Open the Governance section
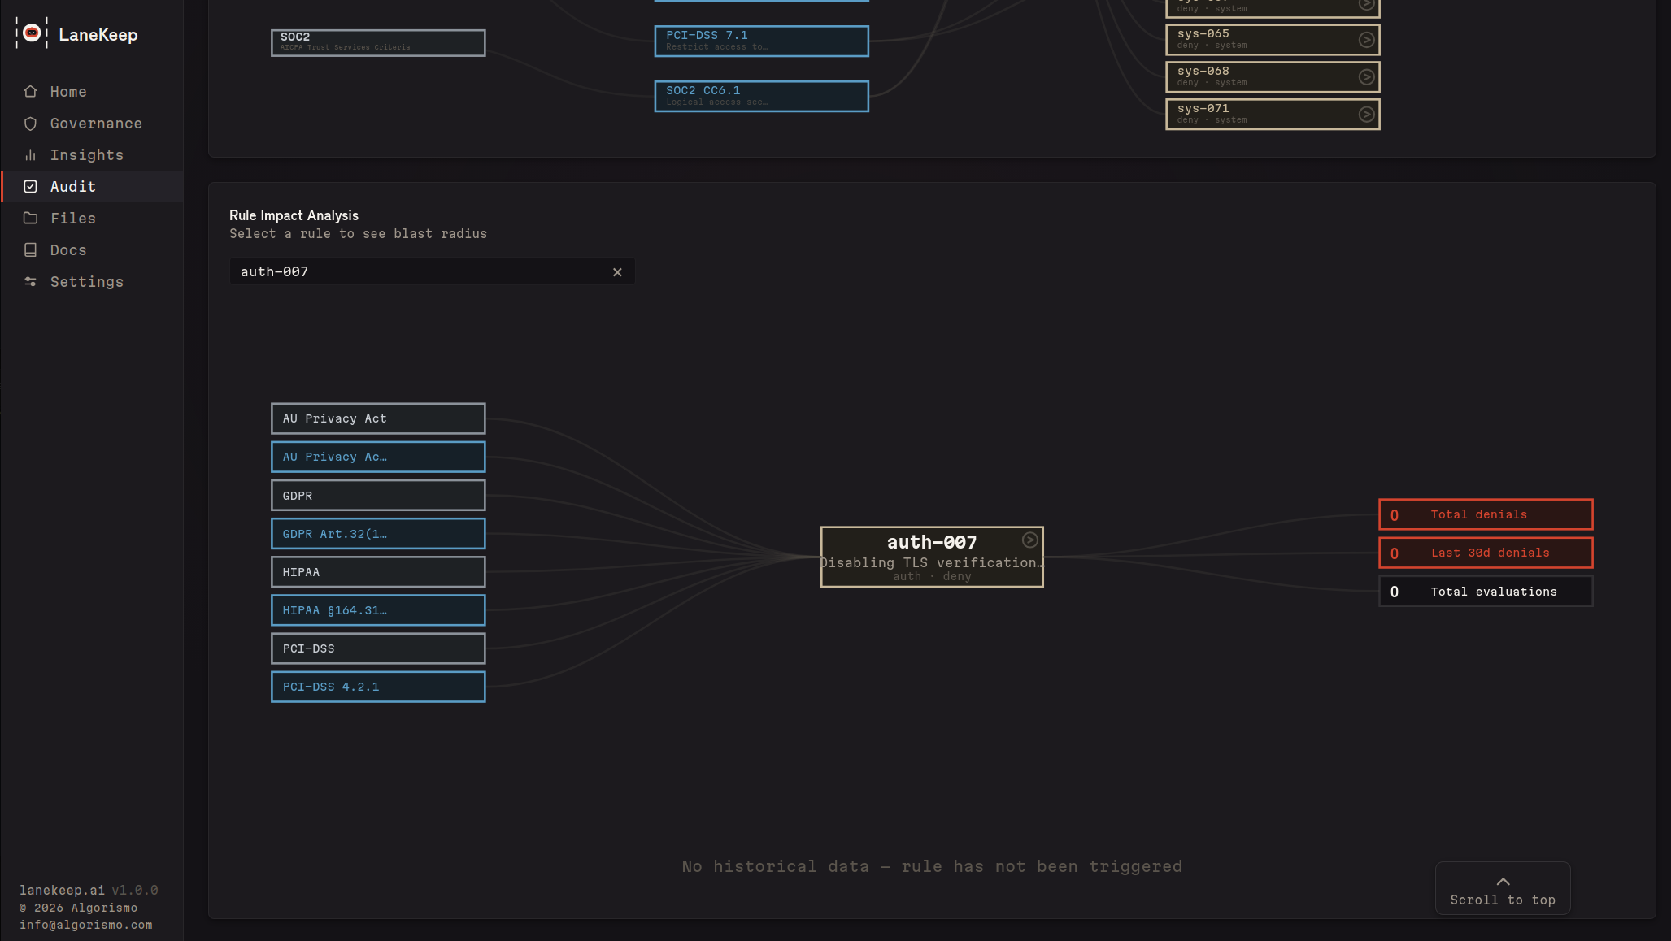The width and height of the screenshot is (1671, 941). (95, 124)
